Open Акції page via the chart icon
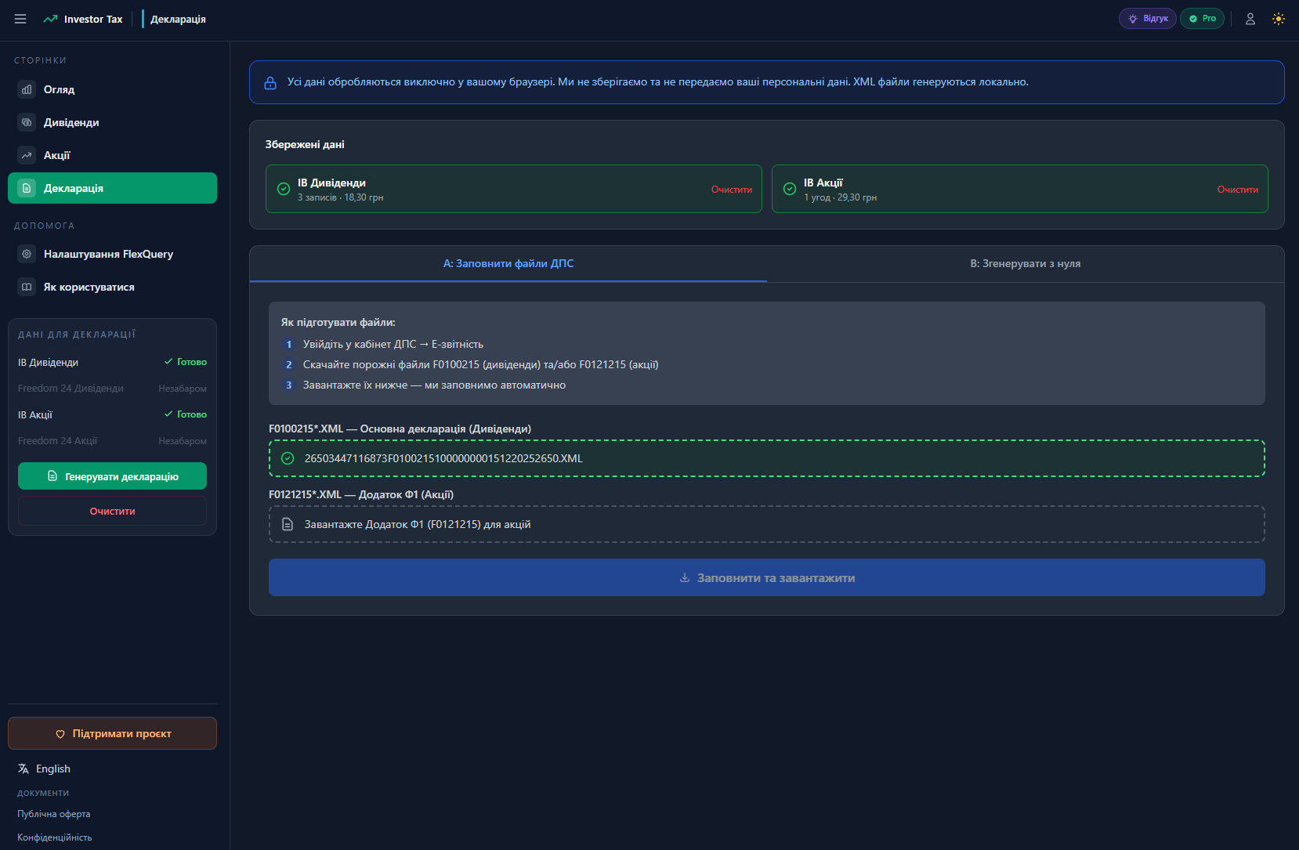 tap(27, 155)
